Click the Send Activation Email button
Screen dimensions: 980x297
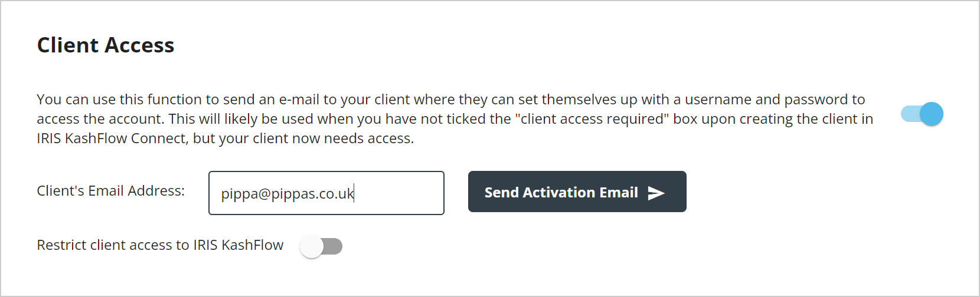(x=577, y=192)
